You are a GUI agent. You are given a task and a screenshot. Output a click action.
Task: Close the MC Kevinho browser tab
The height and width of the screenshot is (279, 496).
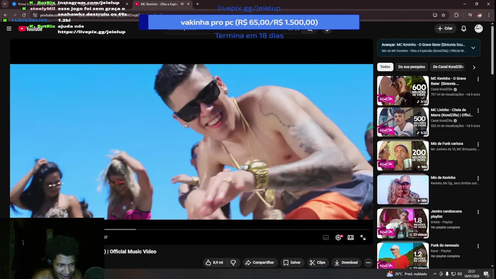189,4
